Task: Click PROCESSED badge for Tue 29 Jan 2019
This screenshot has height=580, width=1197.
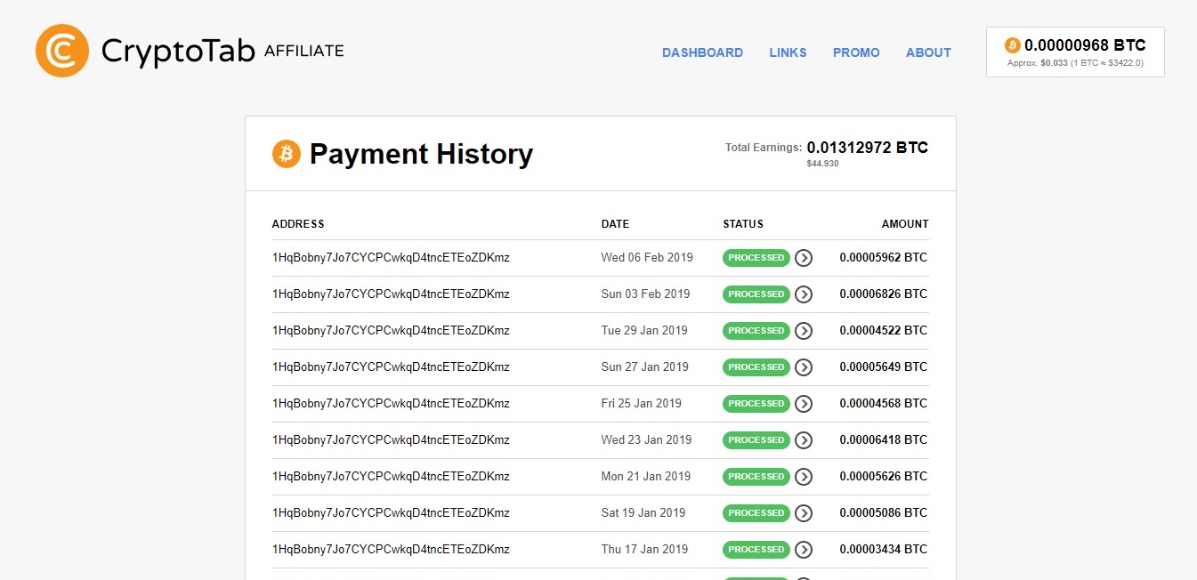Action: [x=756, y=331]
